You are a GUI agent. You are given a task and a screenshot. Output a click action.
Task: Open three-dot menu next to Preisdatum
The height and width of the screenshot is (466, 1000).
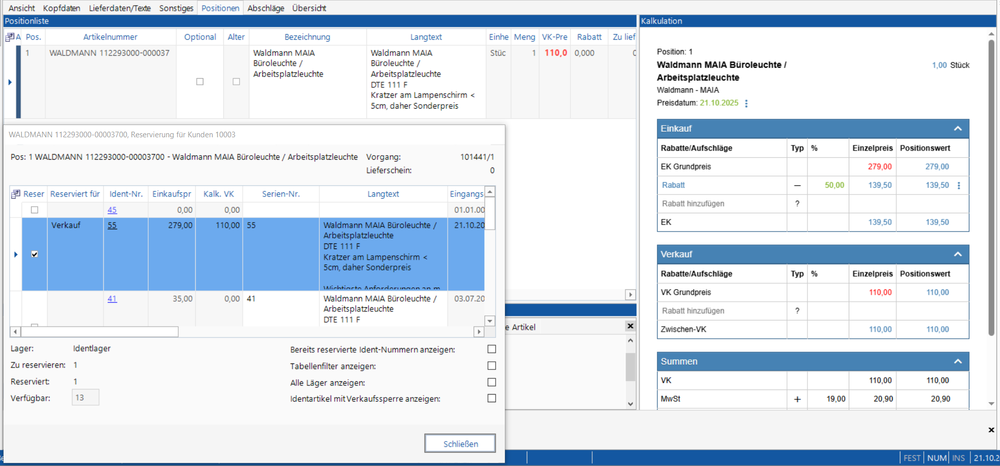click(746, 103)
